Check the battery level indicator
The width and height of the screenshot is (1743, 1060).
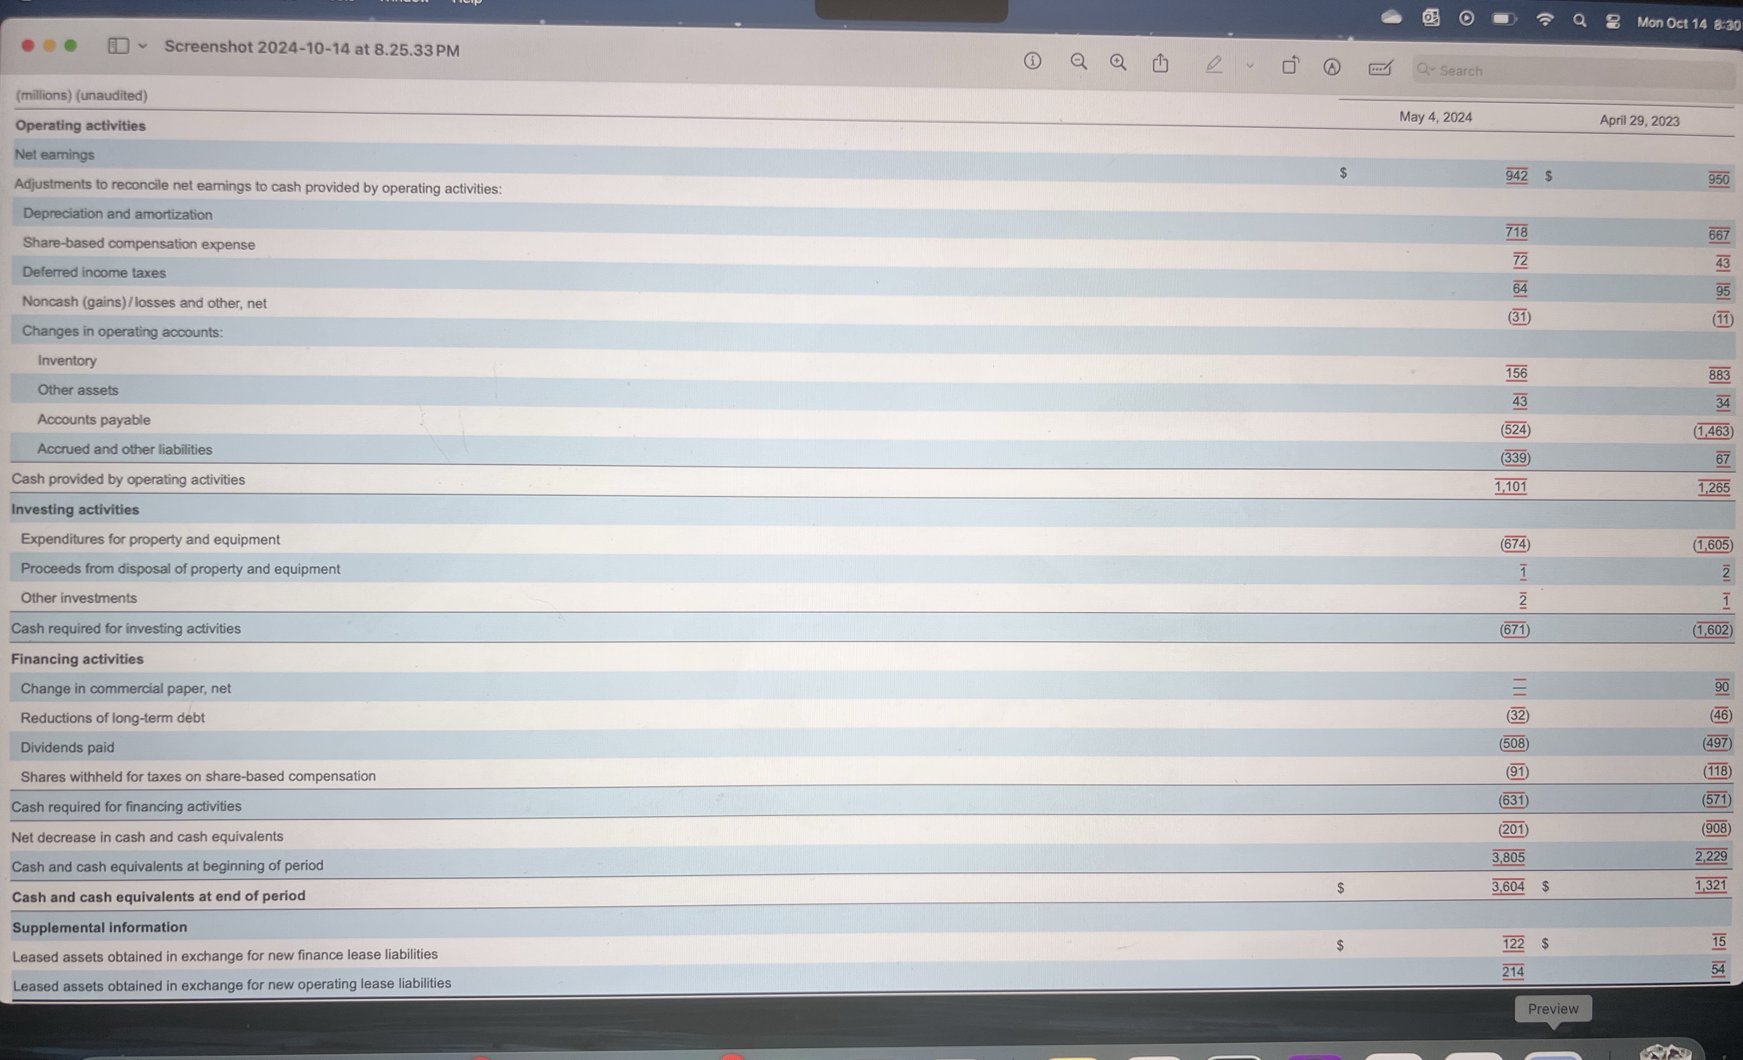coord(1503,19)
